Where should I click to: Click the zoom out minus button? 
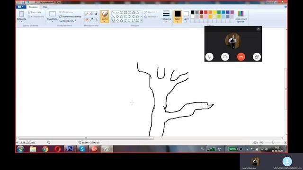click(x=261, y=143)
